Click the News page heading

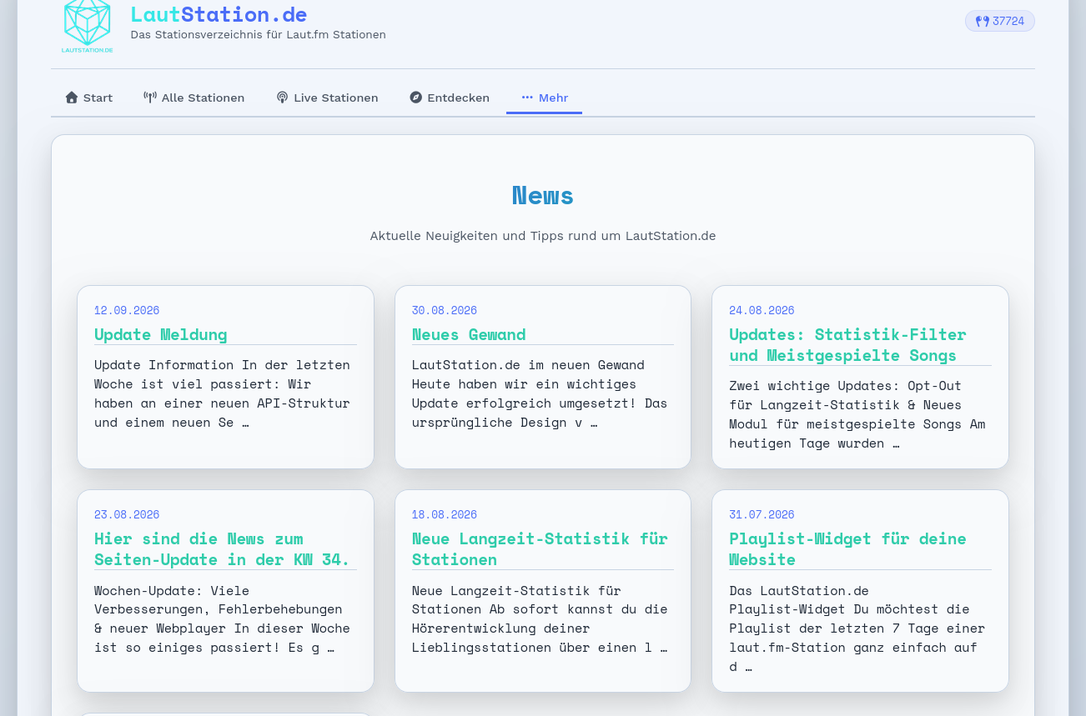543,195
